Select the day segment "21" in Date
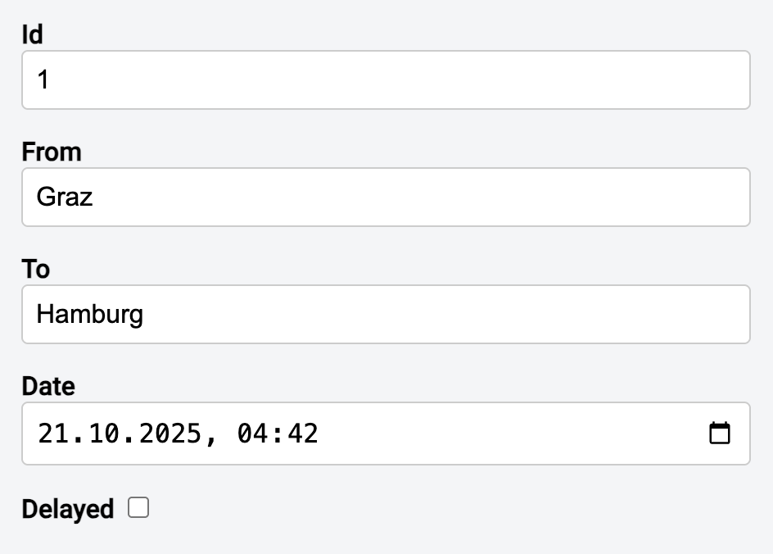This screenshot has height=554, width=773. click(51, 434)
